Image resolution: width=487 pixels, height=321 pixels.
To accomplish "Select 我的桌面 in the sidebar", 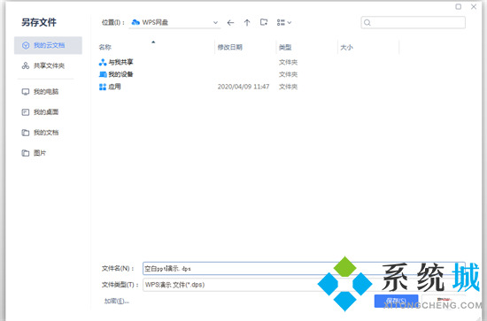I will [48, 112].
